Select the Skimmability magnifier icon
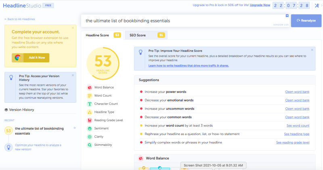 tap(89, 145)
